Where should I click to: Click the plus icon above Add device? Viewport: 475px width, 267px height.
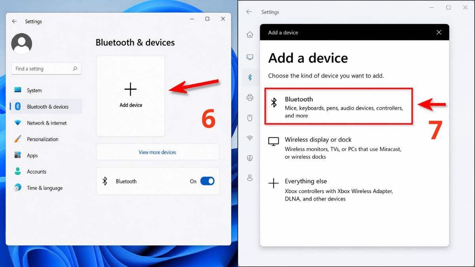130,89
